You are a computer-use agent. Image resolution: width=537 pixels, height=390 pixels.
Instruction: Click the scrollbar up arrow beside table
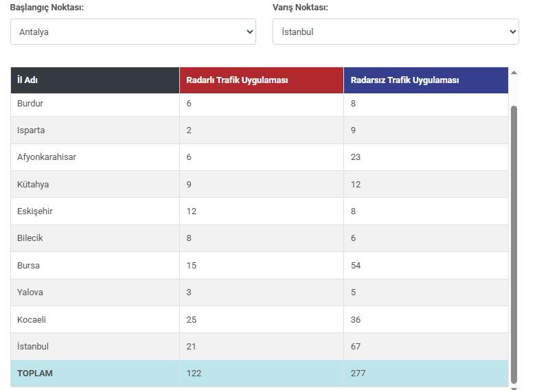pos(514,73)
